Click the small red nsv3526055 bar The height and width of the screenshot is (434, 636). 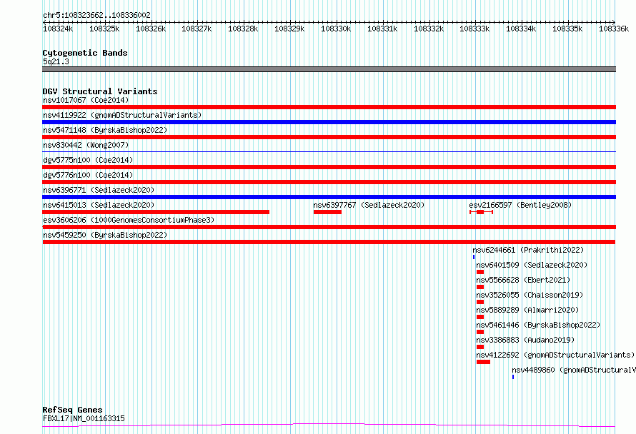click(x=480, y=302)
